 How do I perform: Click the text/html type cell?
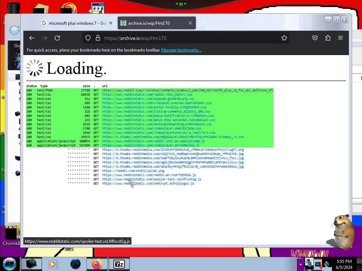pos(45,90)
